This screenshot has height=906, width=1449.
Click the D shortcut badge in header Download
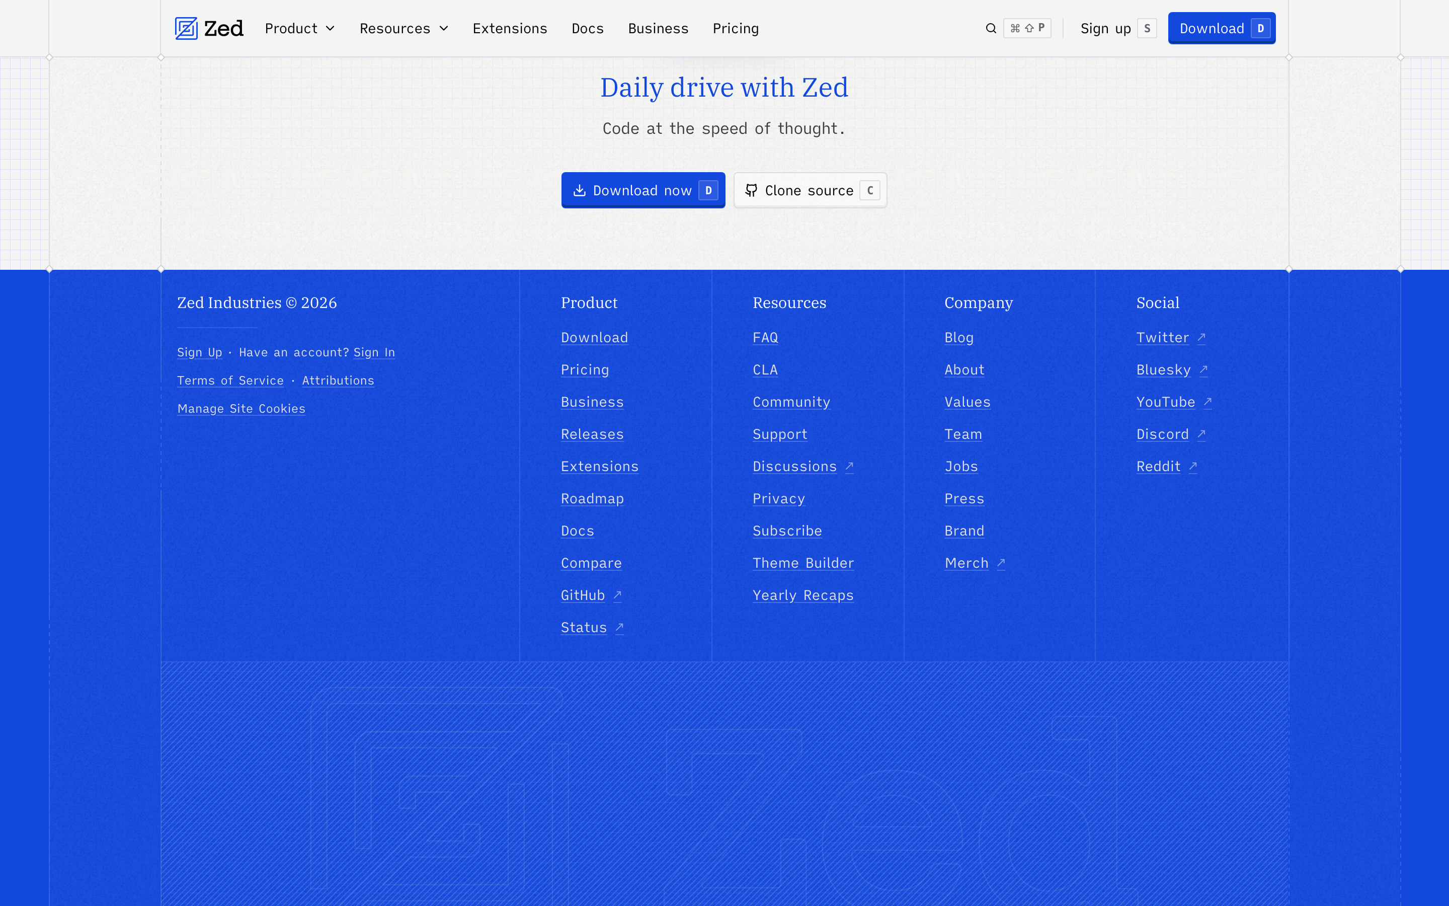[1260, 28]
